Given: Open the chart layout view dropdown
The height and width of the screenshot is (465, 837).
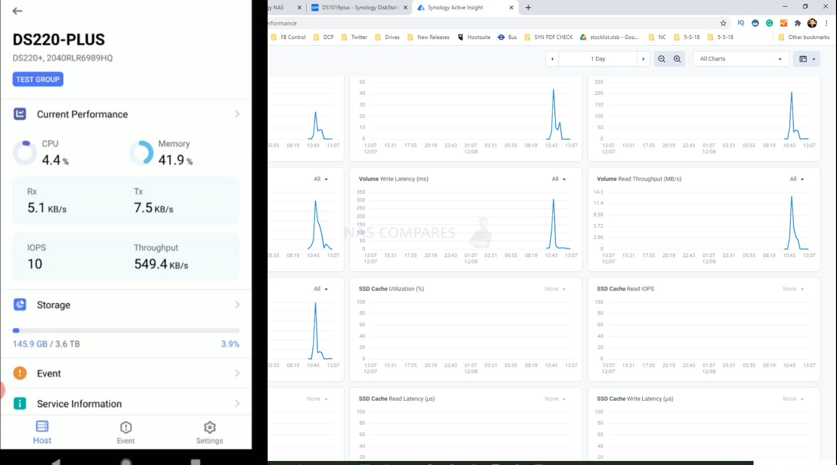Looking at the screenshot, I should tap(807, 59).
